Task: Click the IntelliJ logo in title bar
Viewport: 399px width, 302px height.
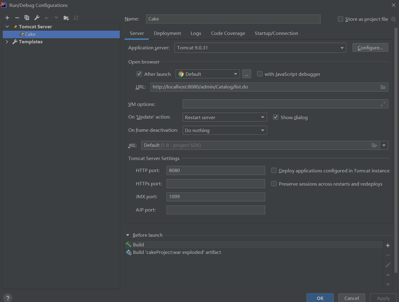Action: 4,5
